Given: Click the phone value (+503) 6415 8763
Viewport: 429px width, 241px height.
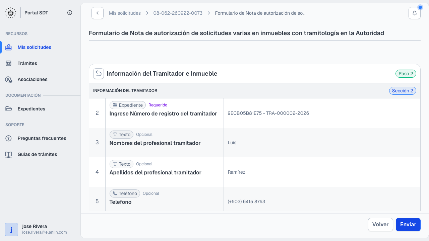Looking at the screenshot, I should click(246, 202).
